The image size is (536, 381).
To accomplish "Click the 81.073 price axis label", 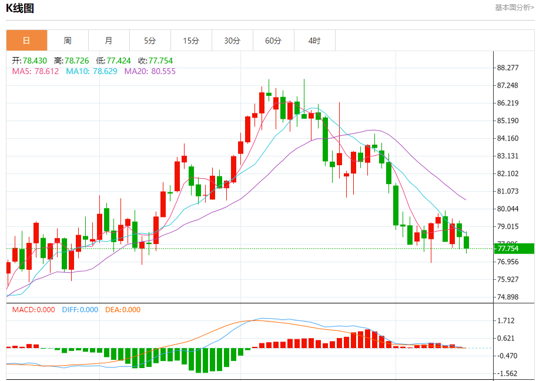I will point(508,191).
